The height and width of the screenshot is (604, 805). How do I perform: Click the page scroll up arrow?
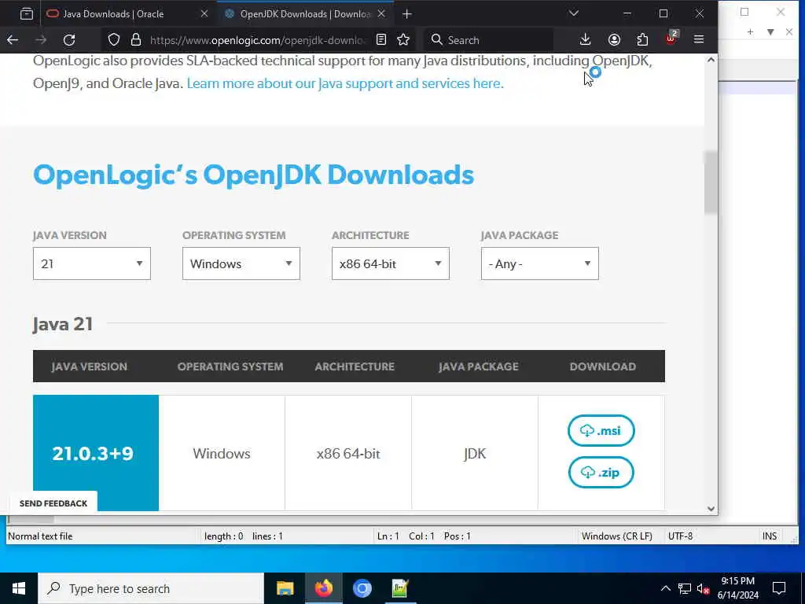[x=711, y=60]
